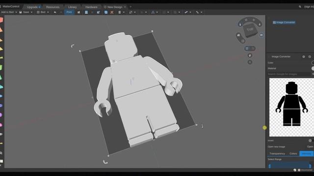Click the TOP face of view cube
The height and width of the screenshot is (176, 314).
(x=250, y=30)
